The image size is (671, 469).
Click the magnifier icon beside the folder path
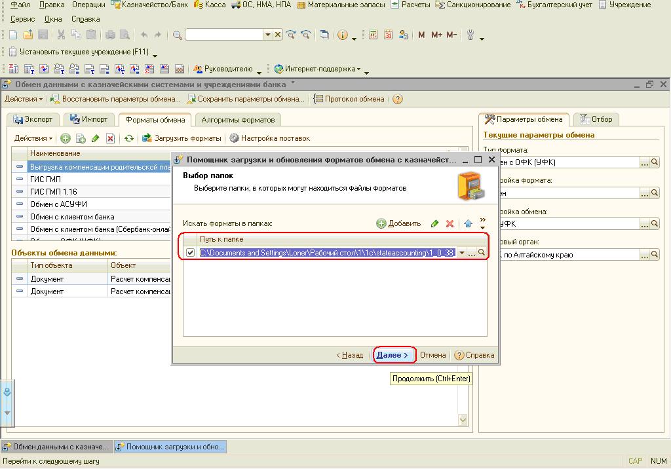[x=481, y=253]
